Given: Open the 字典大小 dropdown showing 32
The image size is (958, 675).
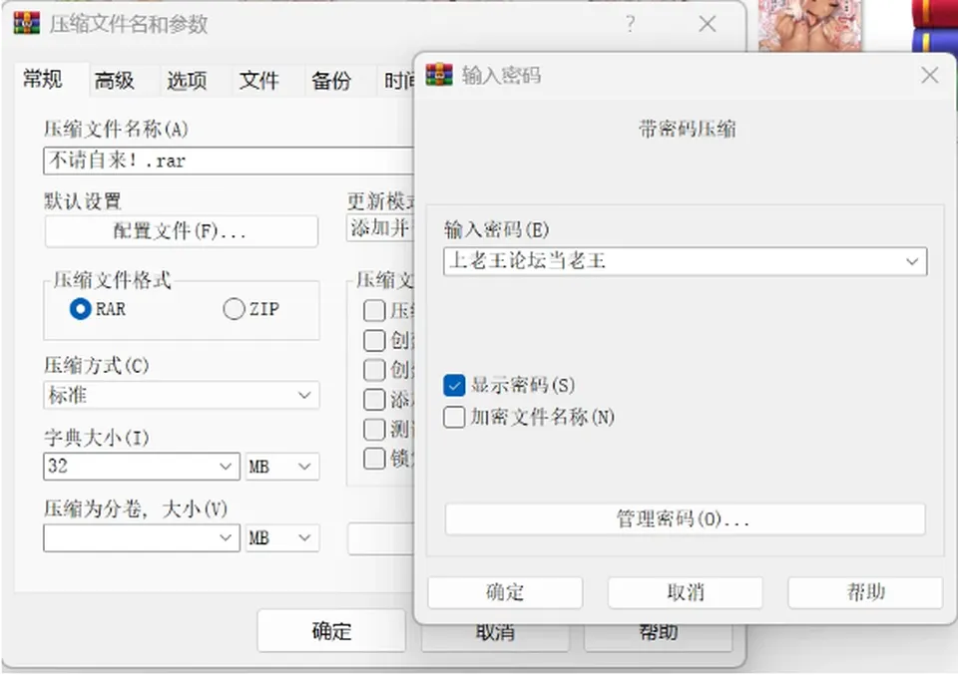Looking at the screenshot, I should click(x=142, y=467).
